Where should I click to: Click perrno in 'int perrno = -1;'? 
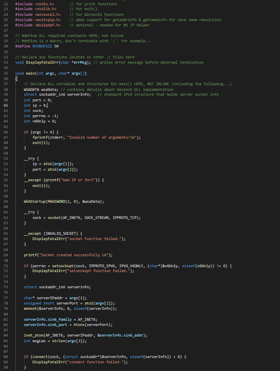(39, 116)
